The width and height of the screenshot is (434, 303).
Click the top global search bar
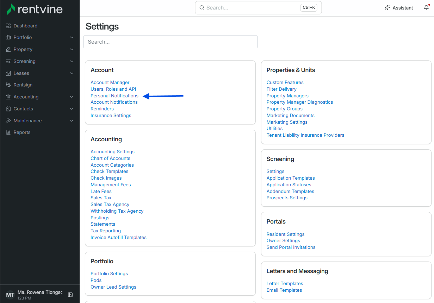pyautogui.click(x=258, y=8)
